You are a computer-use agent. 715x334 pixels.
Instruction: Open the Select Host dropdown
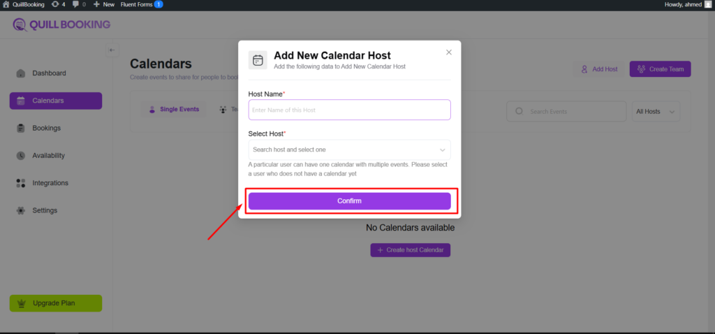coord(349,150)
